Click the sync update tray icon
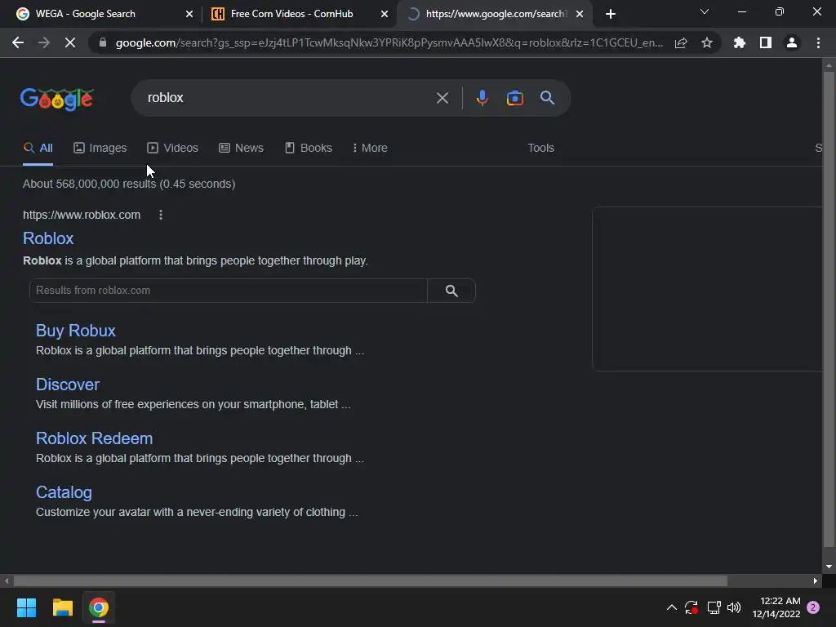 691,607
